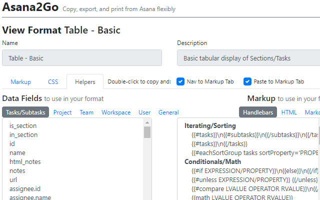Select Tasks/Subtasks data fields pill
The width and height of the screenshot is (320, 200).
[x=25, y=112]
